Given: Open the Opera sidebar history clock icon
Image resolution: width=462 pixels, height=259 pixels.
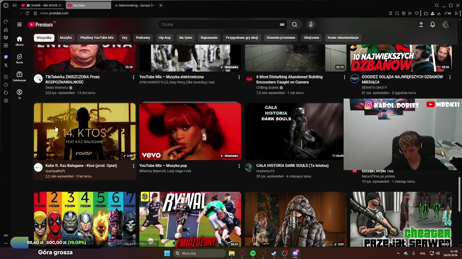Looking at the screenshot, I should [6, 85].
